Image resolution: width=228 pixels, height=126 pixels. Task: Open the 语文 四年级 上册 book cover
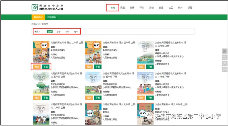point(145,52)
